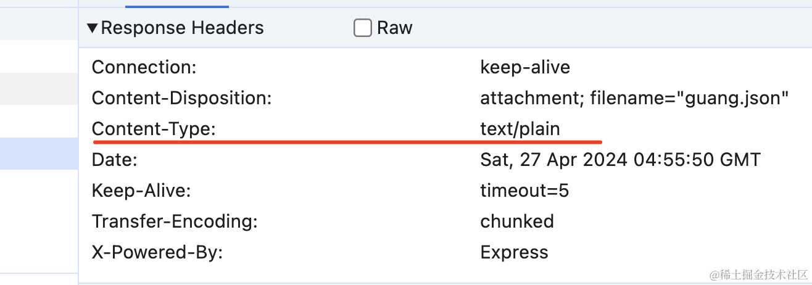Click the text/plain header value
812x285 pixels.
pyautogui.click(x=520, y=129)
